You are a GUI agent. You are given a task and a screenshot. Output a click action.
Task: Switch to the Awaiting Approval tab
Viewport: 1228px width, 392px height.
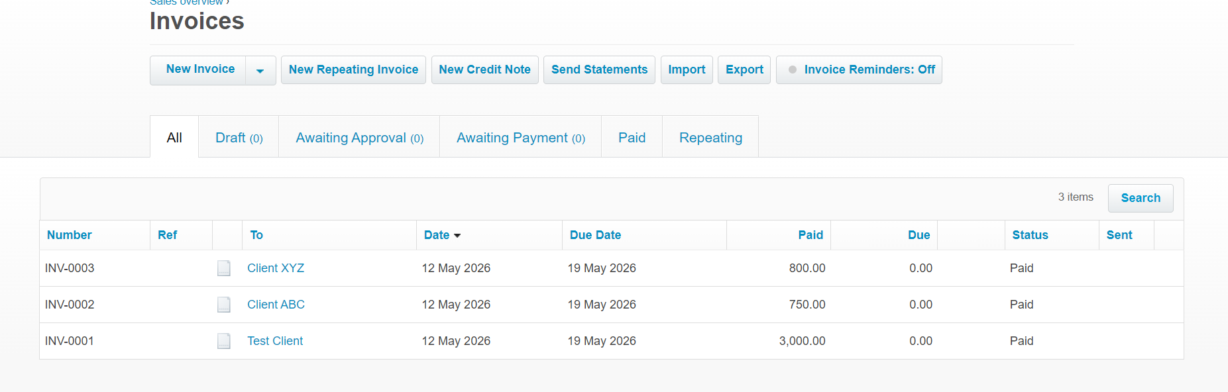[359, 137]
